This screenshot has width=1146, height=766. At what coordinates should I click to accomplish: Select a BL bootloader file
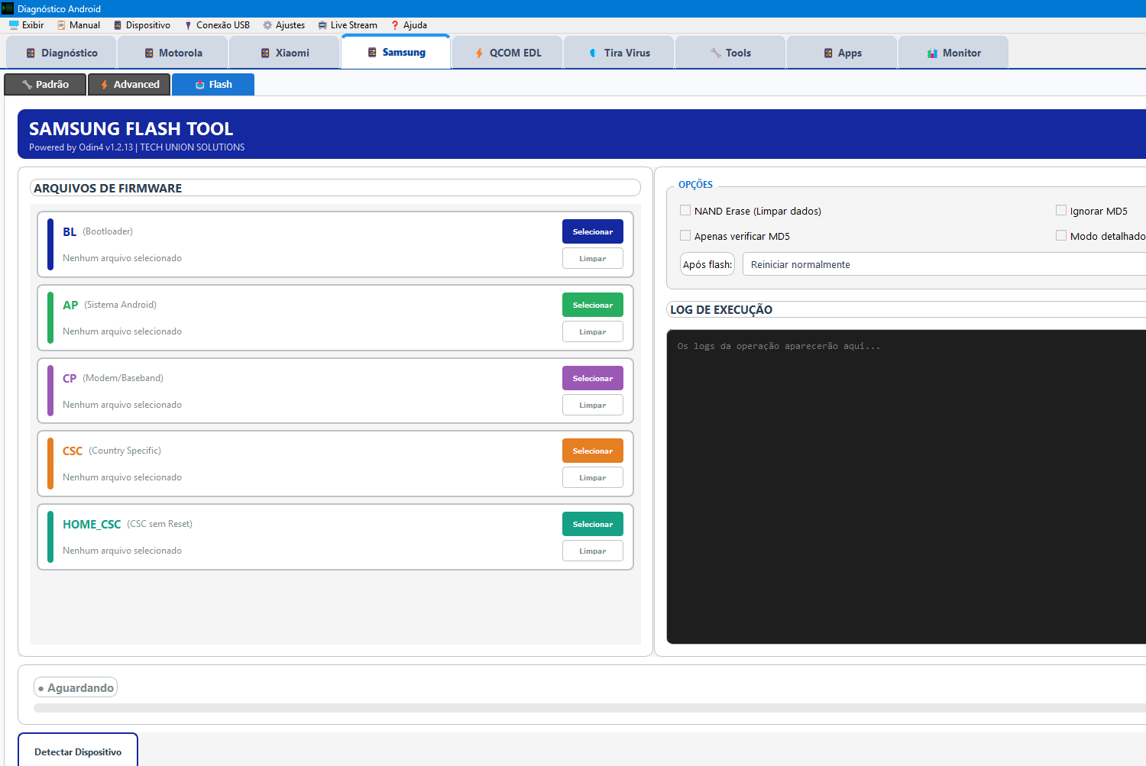[593, 231]
